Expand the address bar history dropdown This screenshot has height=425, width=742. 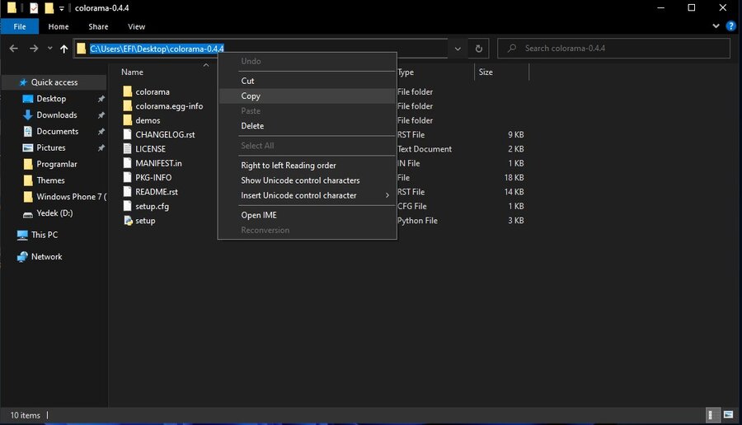point(458,49)
